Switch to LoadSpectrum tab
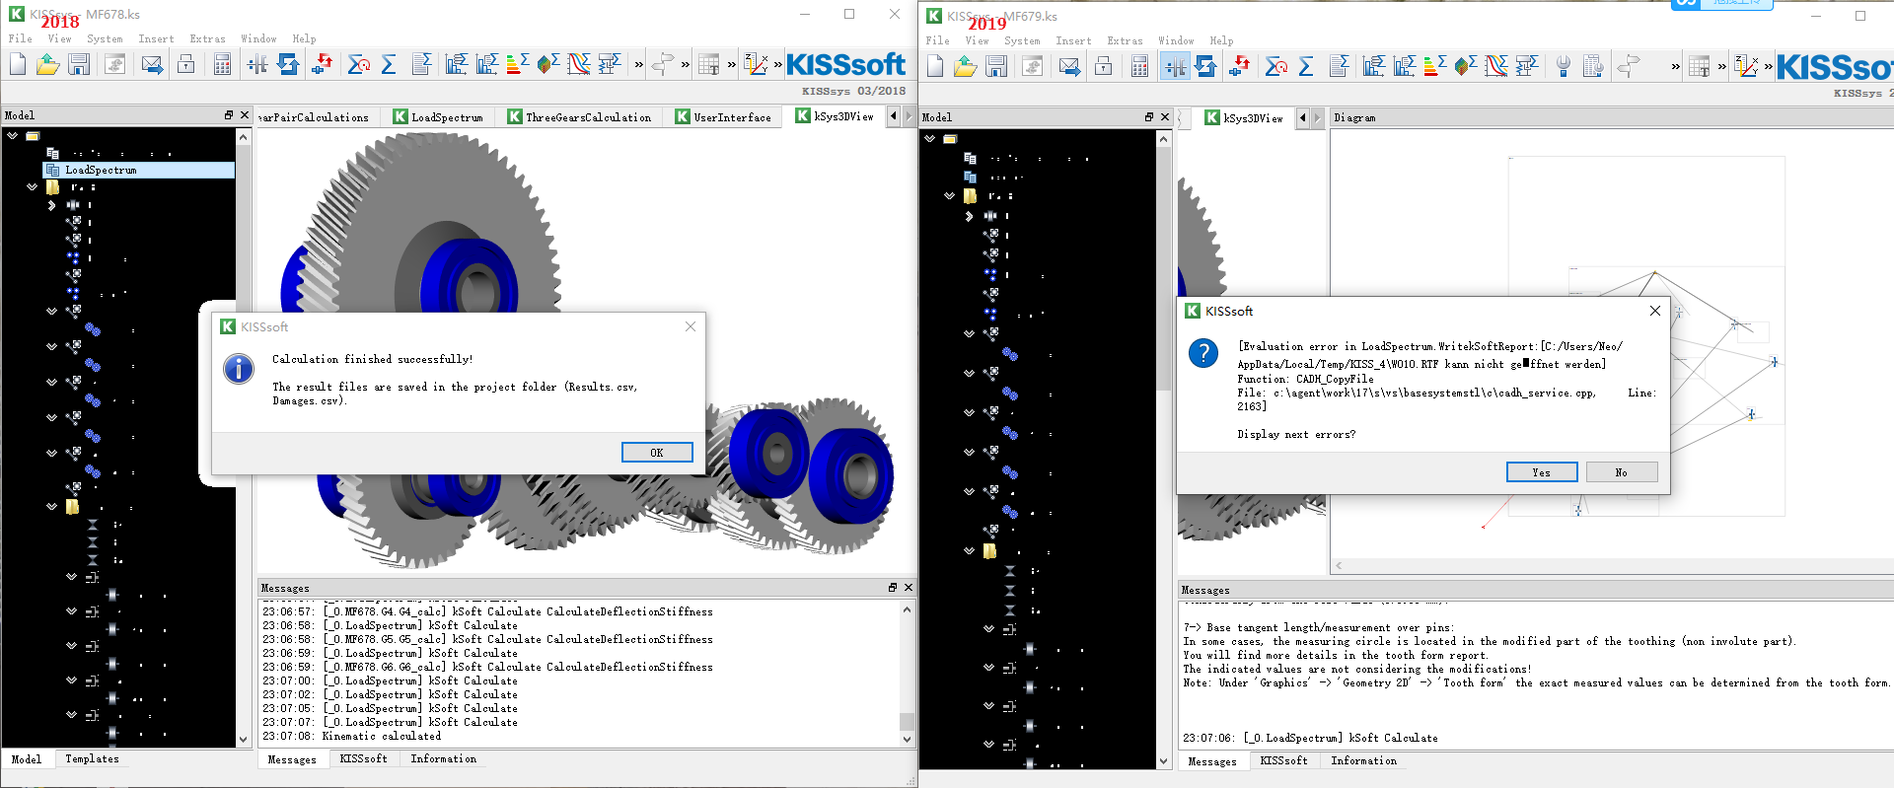This screenshot has width=1894, height=788. point(437,117)
